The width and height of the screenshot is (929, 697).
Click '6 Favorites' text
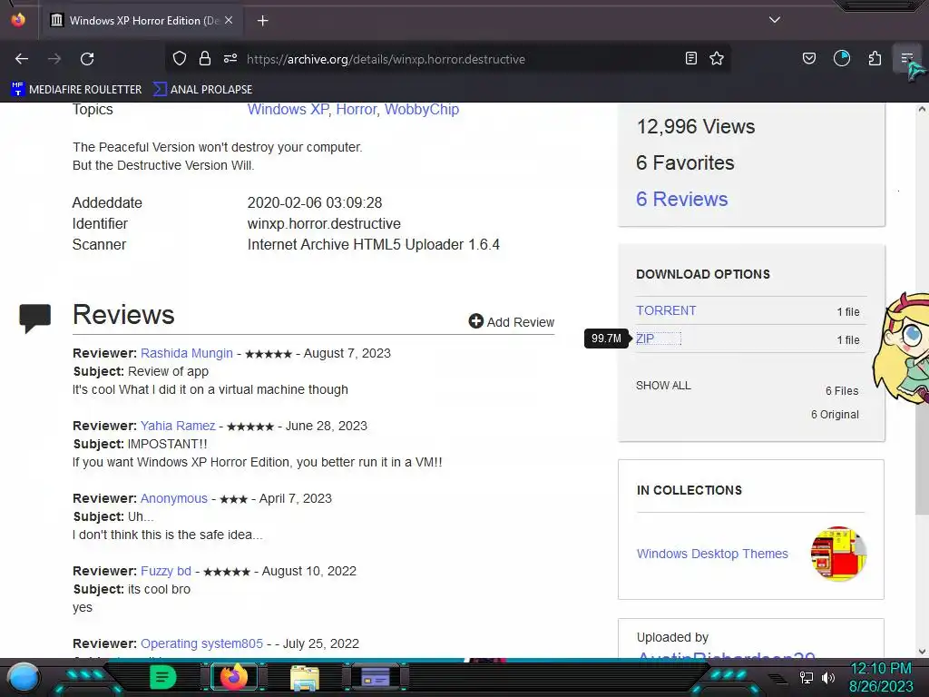[685, 163]
